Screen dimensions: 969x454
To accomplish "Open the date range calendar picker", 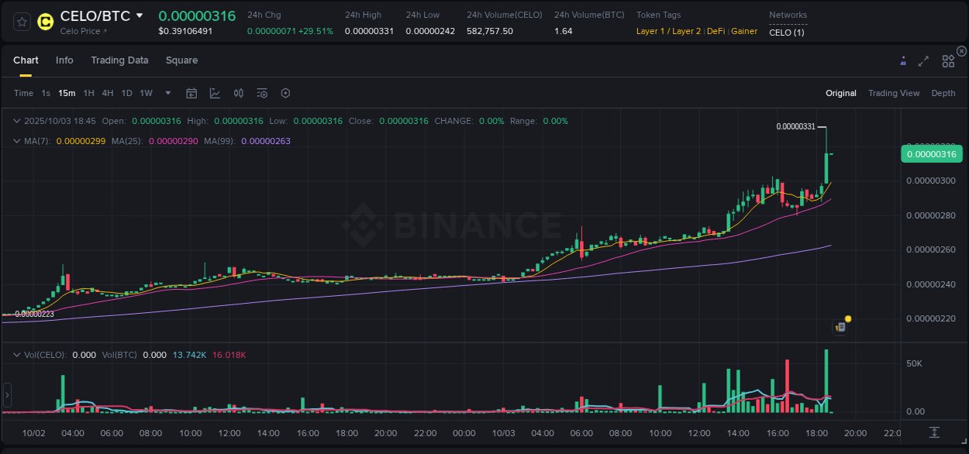I will tap(191, 93).
